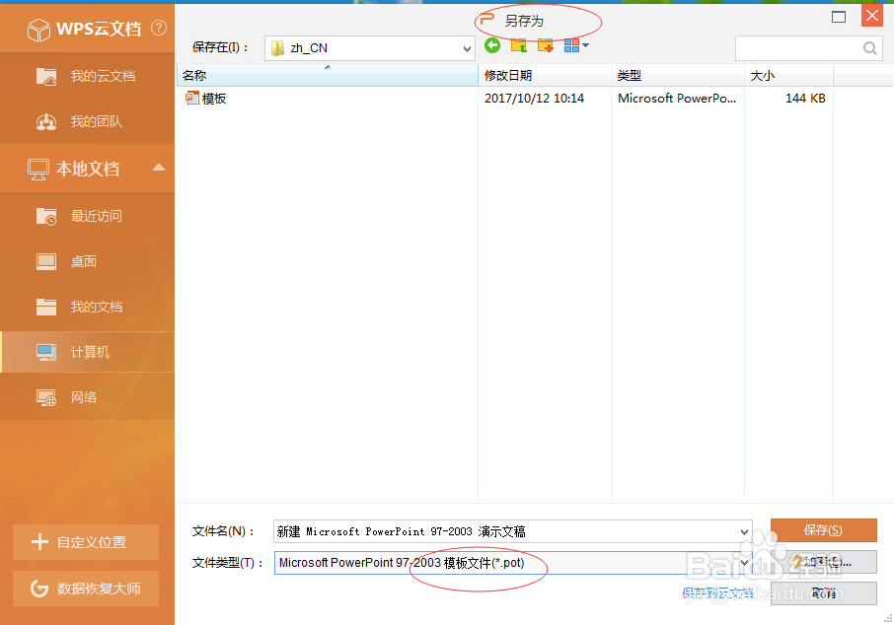Sort by 名称 column header
This screenshot has width=894, height=625.
point(328,75)
